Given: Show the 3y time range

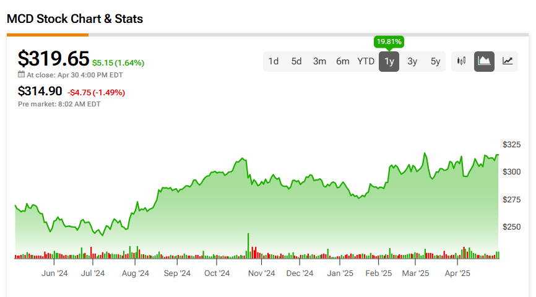Looking at the screenshot, I should pos(412,61).
